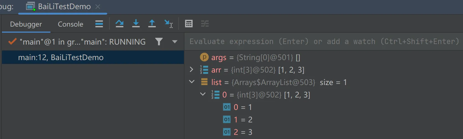Click the Trace Current Stream Chain icon

point(205,24)
